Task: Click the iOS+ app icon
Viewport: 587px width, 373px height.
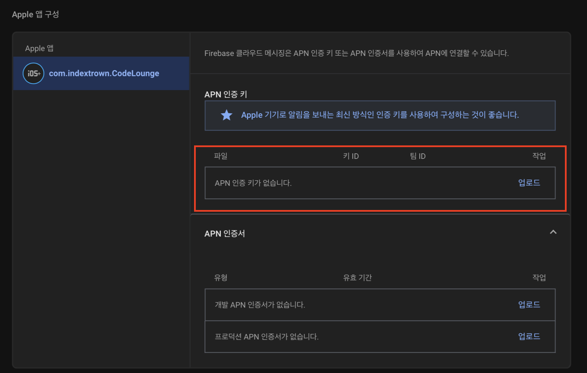Action: pos(33,73)
